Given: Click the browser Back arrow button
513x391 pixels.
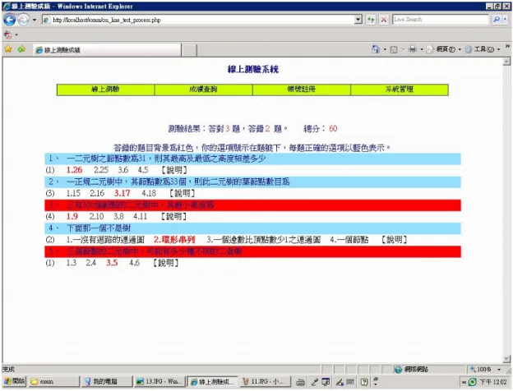Looking at the screenshot, I should tap(10, 20).
